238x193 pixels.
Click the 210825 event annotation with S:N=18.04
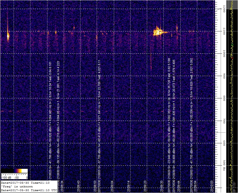click(x=50, y=121)
